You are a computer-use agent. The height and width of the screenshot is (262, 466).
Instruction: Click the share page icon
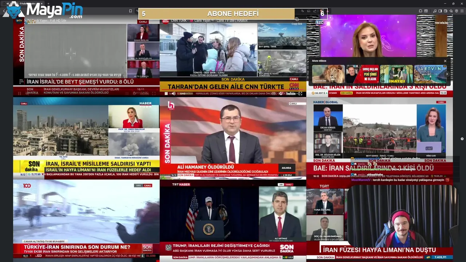pos(315,11)
